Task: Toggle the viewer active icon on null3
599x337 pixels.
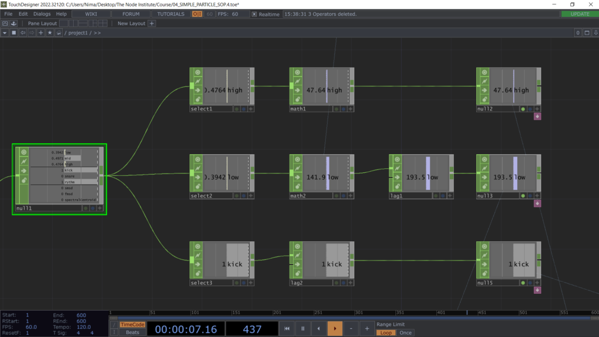Action: [484, 159]
